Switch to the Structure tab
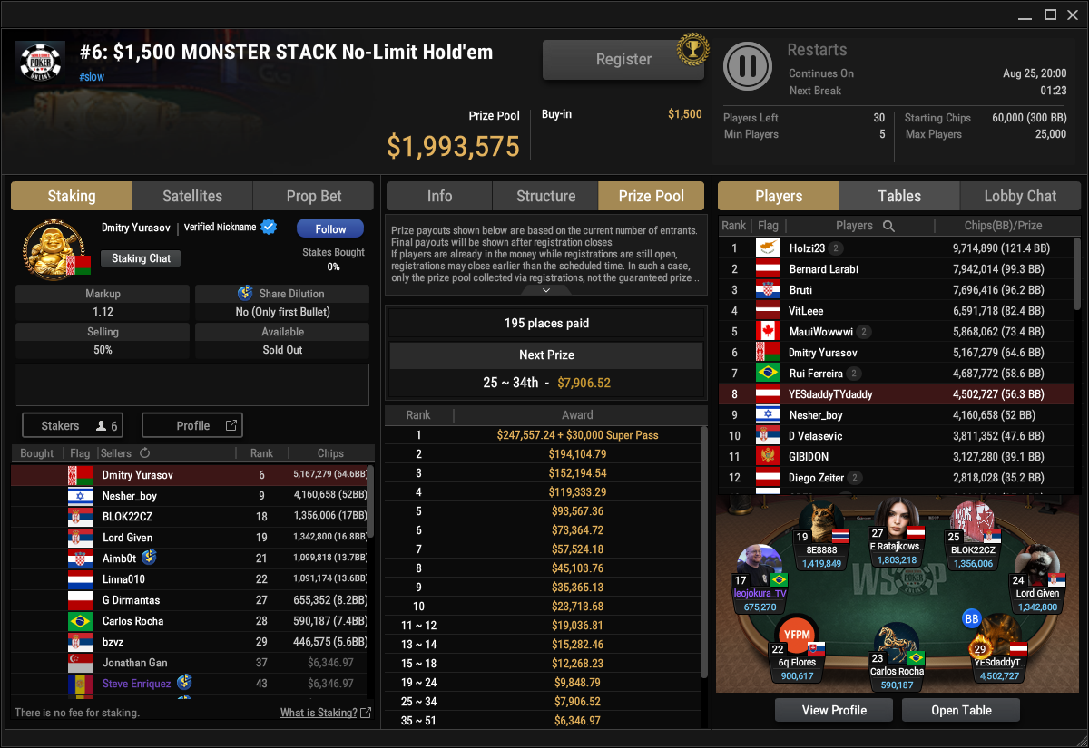The height and width of the screenshot is (748, 1089). point(545,196)
